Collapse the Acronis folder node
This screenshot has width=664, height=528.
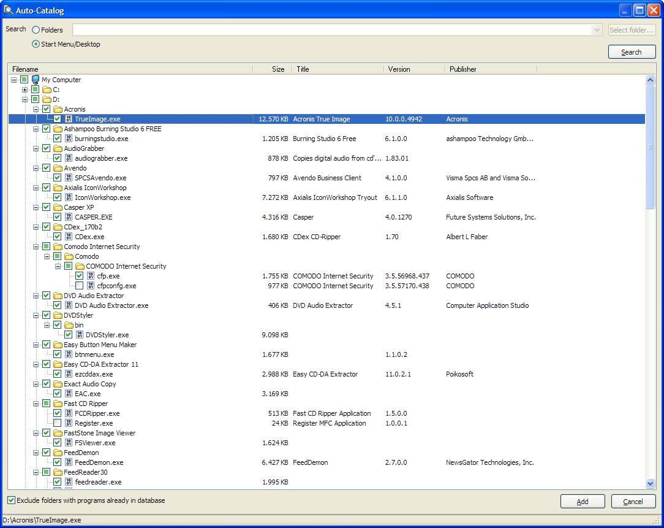(36, 109)
